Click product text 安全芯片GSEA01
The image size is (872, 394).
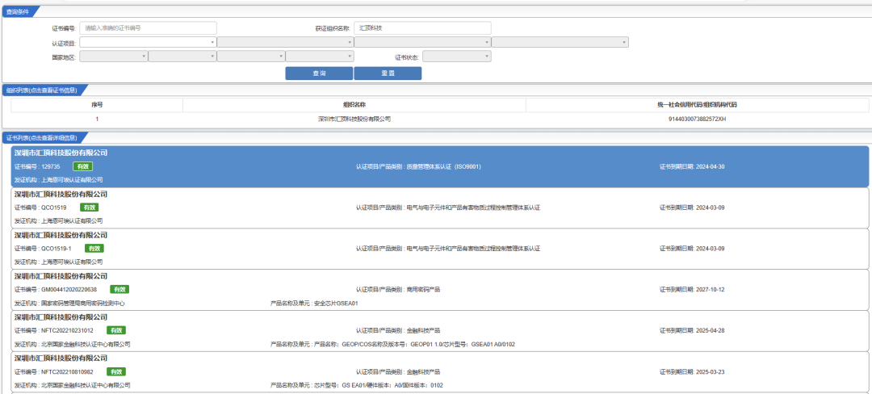336,304
